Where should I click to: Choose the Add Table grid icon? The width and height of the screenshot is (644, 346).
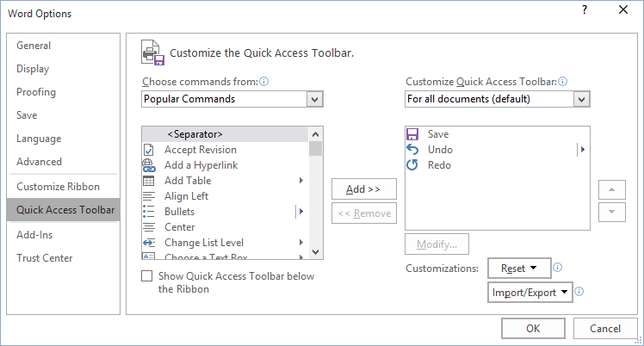coord(148,181)
